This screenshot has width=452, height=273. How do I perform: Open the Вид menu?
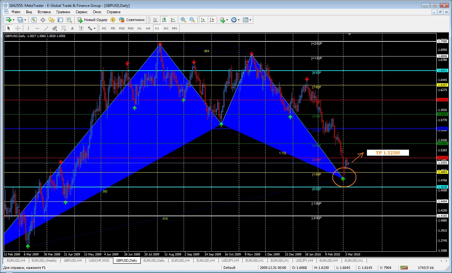click(29, 12)
